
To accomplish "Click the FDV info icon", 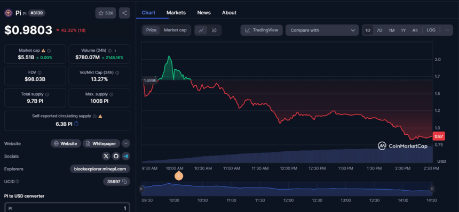I will pos(39,72).
